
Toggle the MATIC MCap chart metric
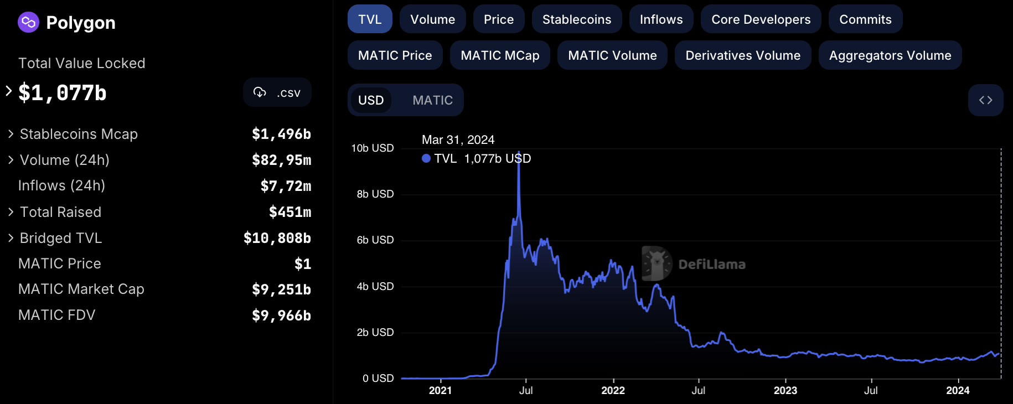[x=500, y=55]
